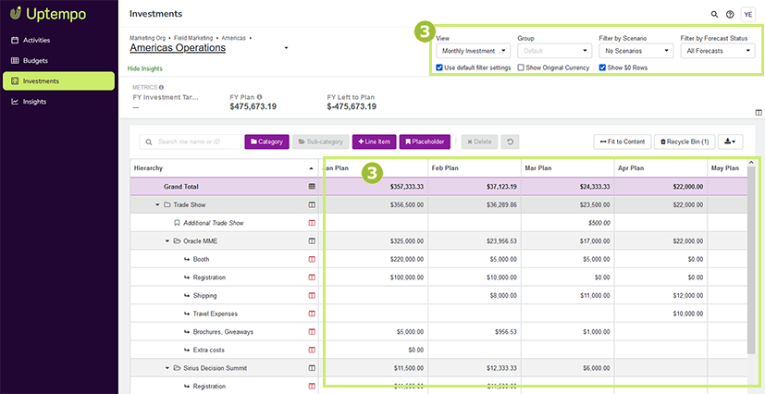Open details icon for Sirius Decision Summit
Viewport: 765px width, 394px height.
[312, 368]
